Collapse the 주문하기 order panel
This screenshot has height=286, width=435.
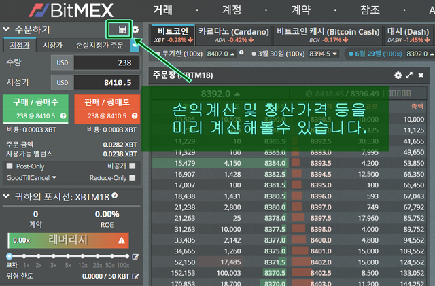[6, 29]
